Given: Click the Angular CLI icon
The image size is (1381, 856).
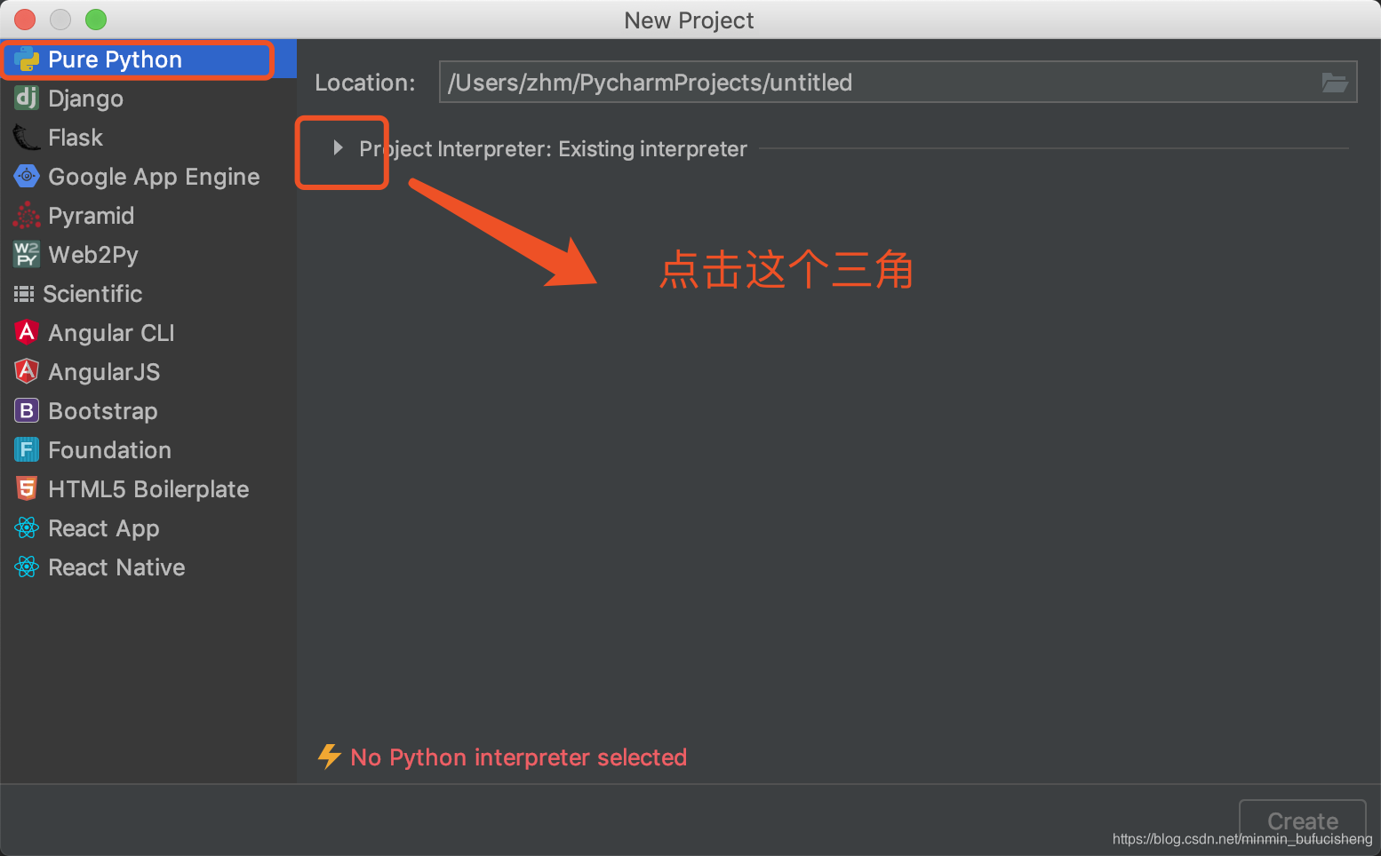Looking at the screenshot, I should click(x=27, y=332).
